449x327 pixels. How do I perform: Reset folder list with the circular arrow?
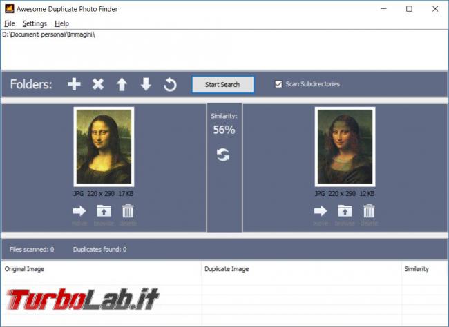(x=170, y=84)
